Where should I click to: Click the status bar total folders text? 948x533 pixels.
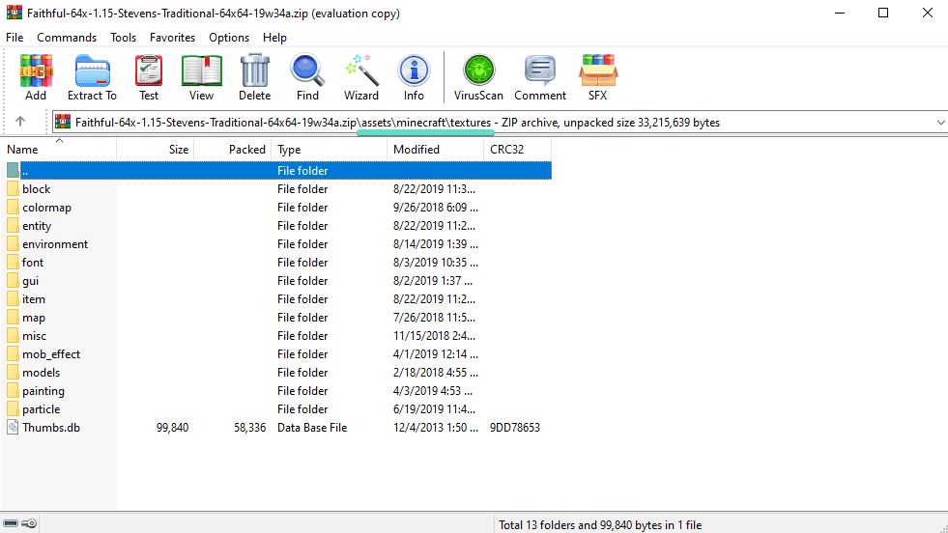[600, 524]
